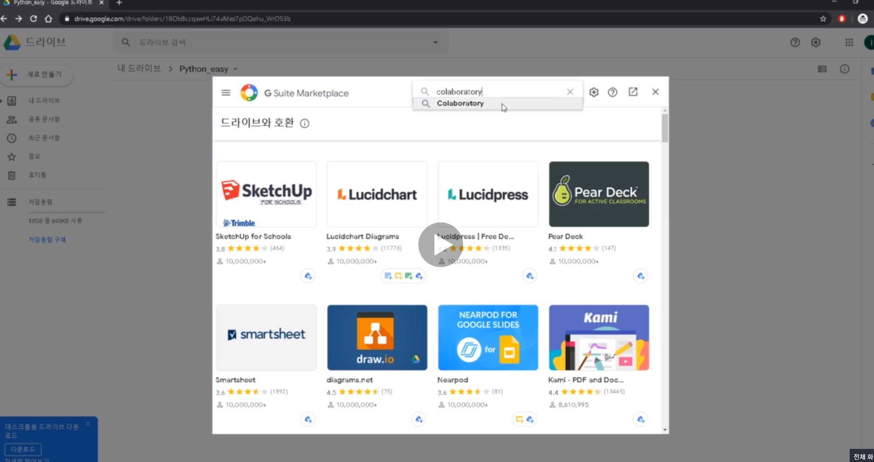The image size is (874, 462).
Task: Open the starred 중요 sidebar item
Action: pyautogui.click(x=34, y=156)
